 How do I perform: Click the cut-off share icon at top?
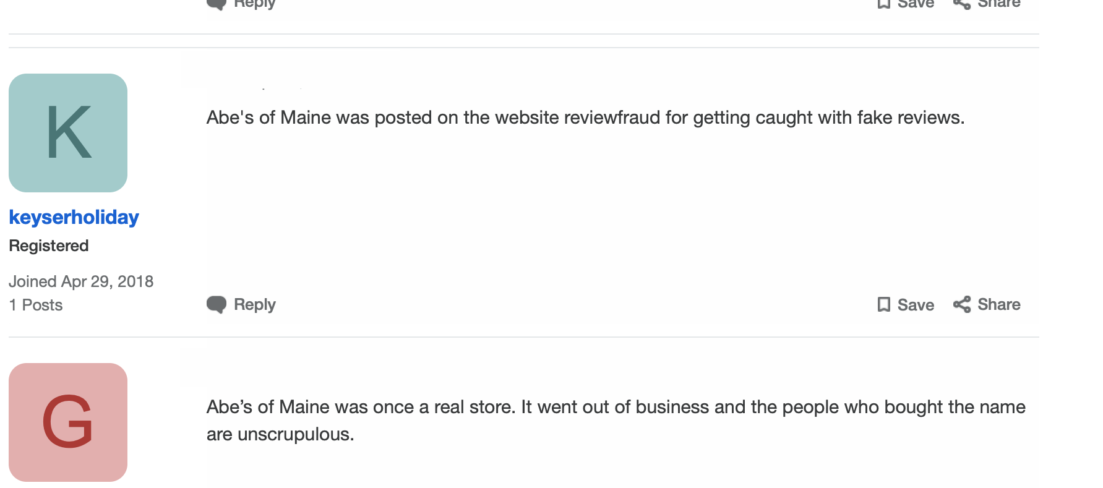pyautogui.click(x=962, y=4)
